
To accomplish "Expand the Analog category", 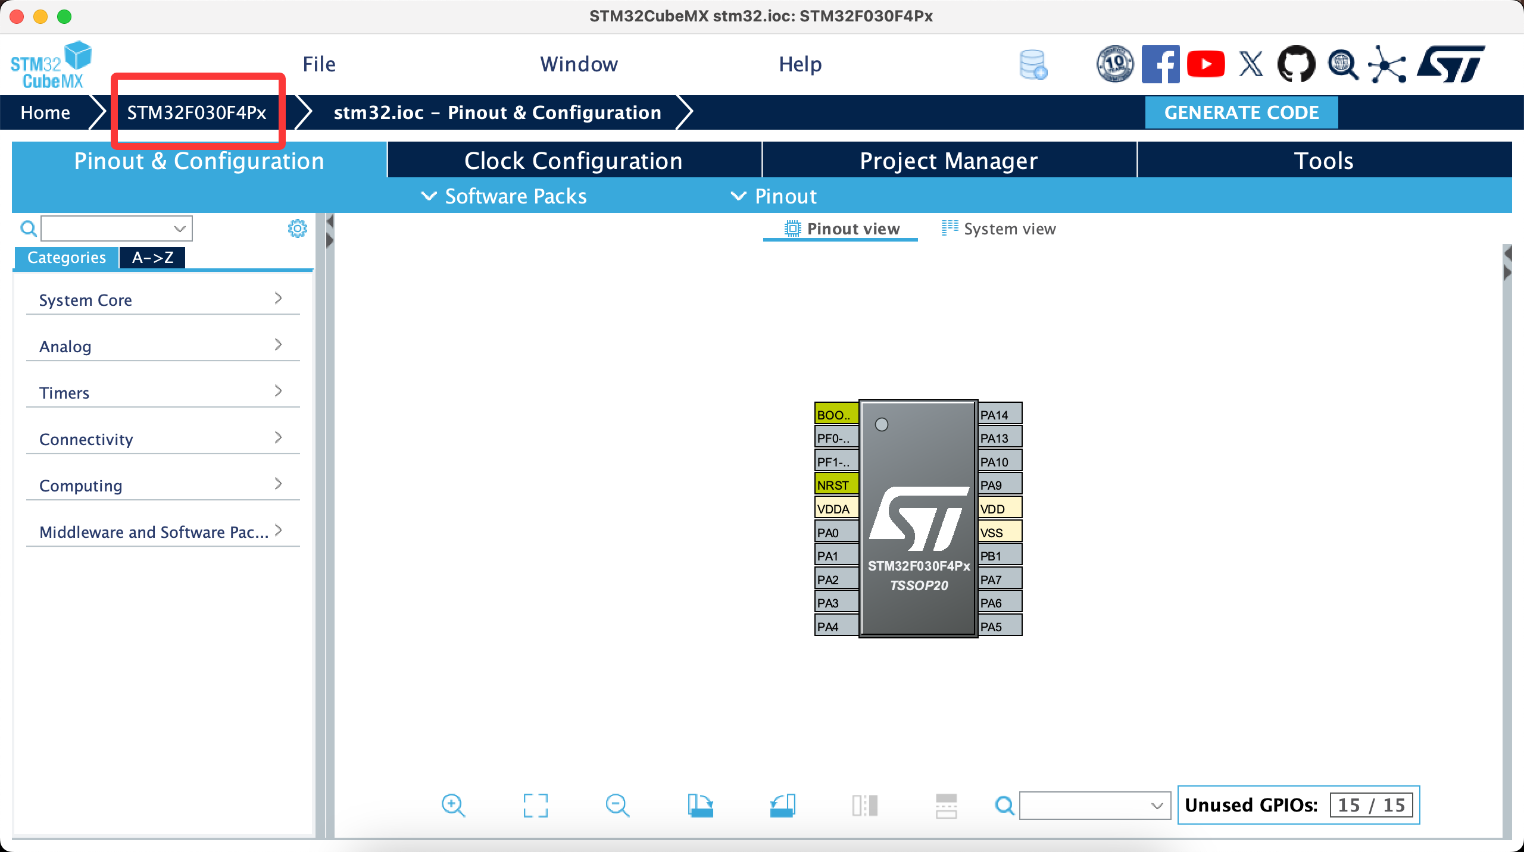I will coord(163,346).
